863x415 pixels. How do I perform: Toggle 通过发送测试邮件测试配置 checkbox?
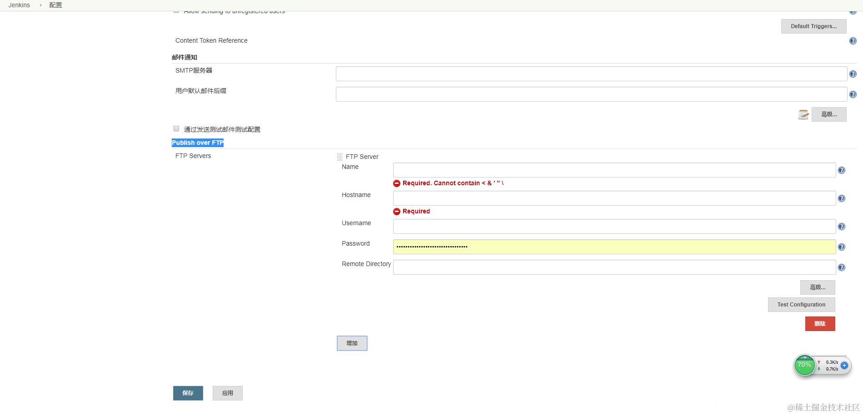pos(176,128)
